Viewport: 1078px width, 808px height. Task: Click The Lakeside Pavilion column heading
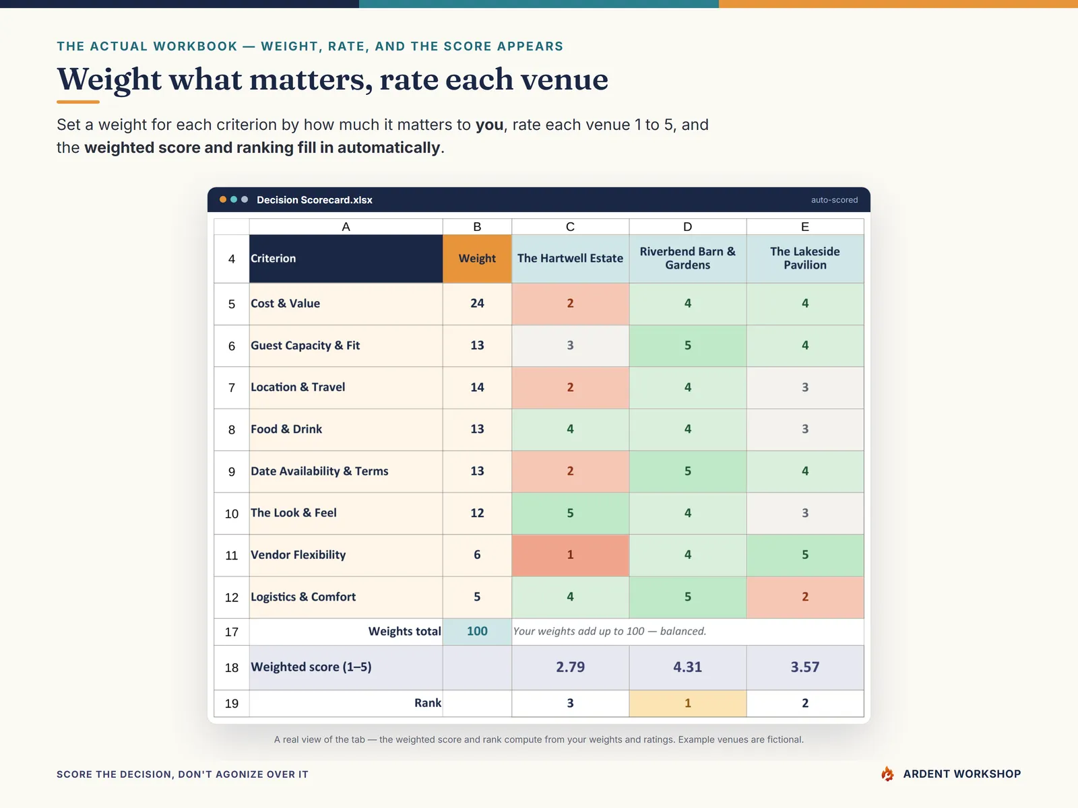coord(805,259)
